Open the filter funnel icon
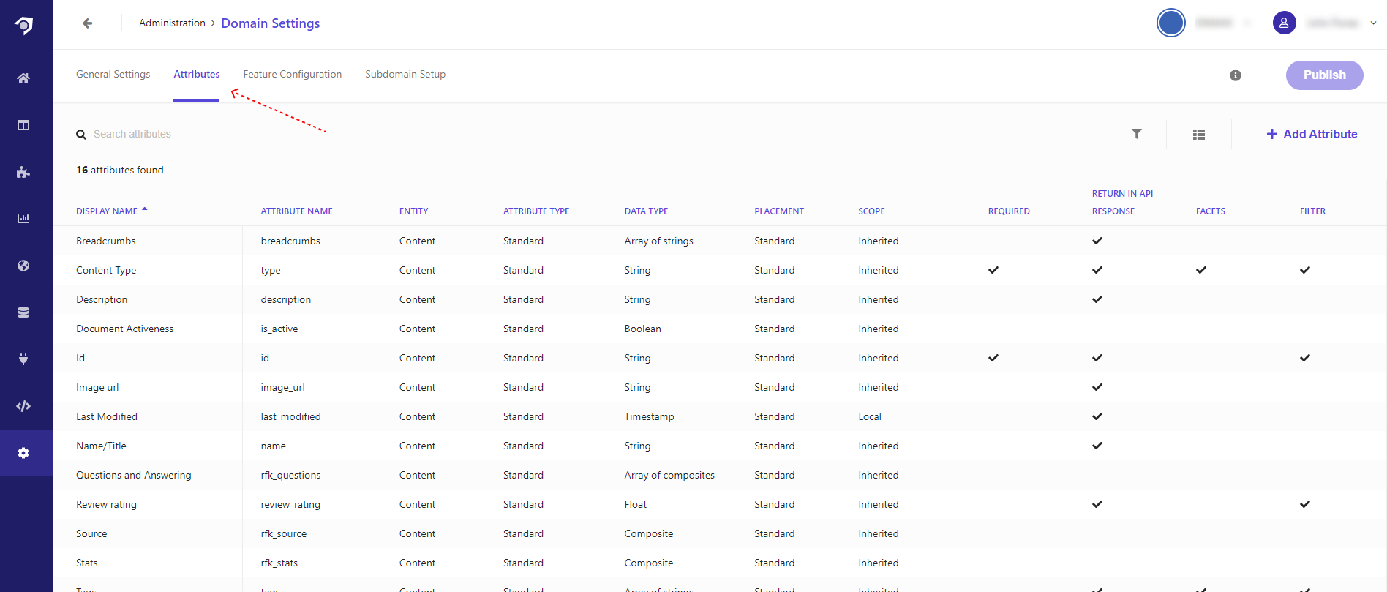 [1137, 134]
